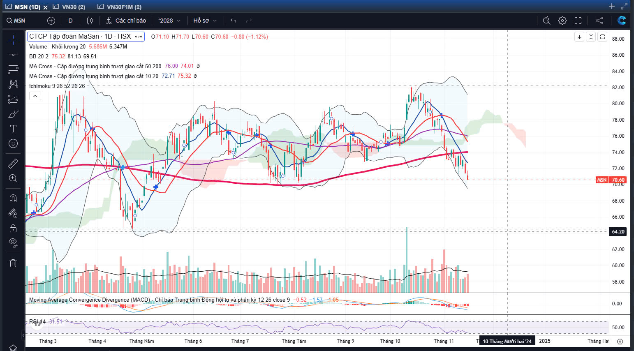Toggle magnet mode for drawings

13,199
